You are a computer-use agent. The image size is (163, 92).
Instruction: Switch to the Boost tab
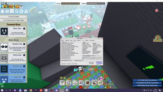coord(71,40)
